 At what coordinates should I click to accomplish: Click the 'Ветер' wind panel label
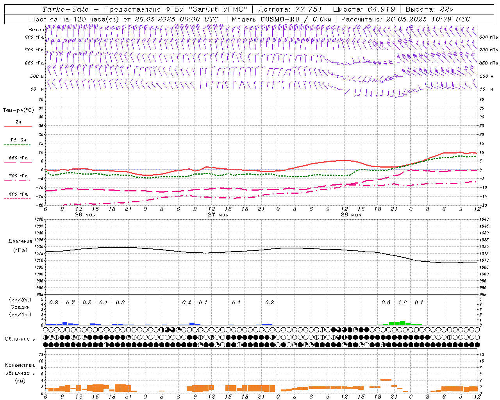click(36, 30)
